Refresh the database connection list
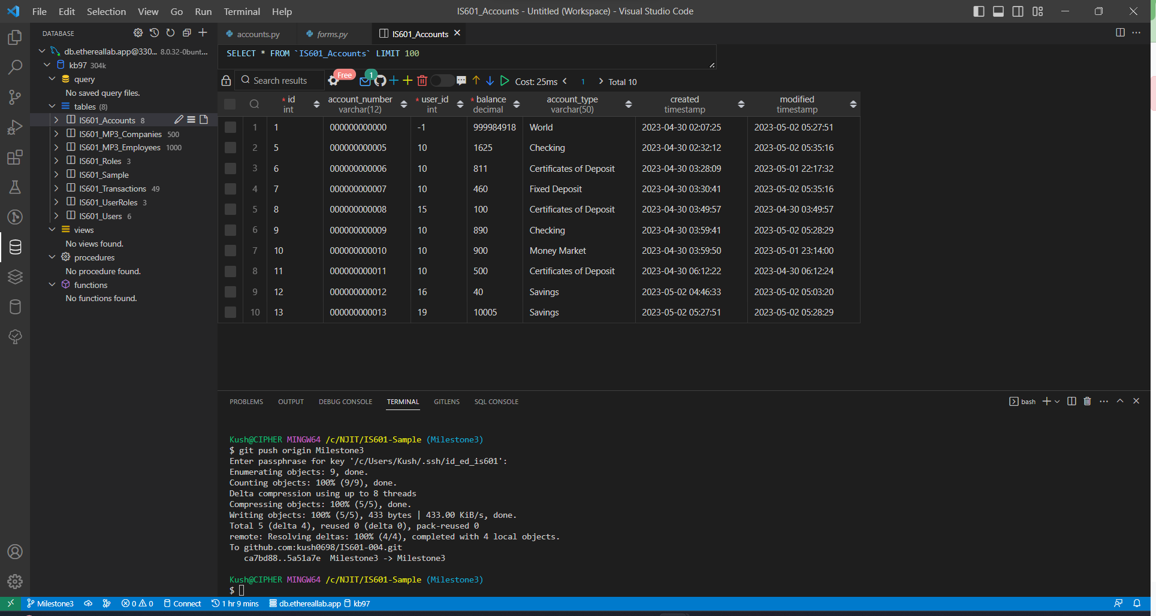Image resolution: width=1156 pixels, height=616 pixels. 170,33
